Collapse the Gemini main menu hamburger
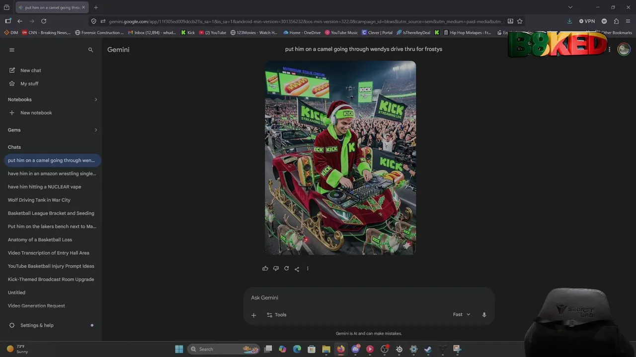The height and width of the screenshot is (357, 636). pyautogui.click(x=12, y=50)
